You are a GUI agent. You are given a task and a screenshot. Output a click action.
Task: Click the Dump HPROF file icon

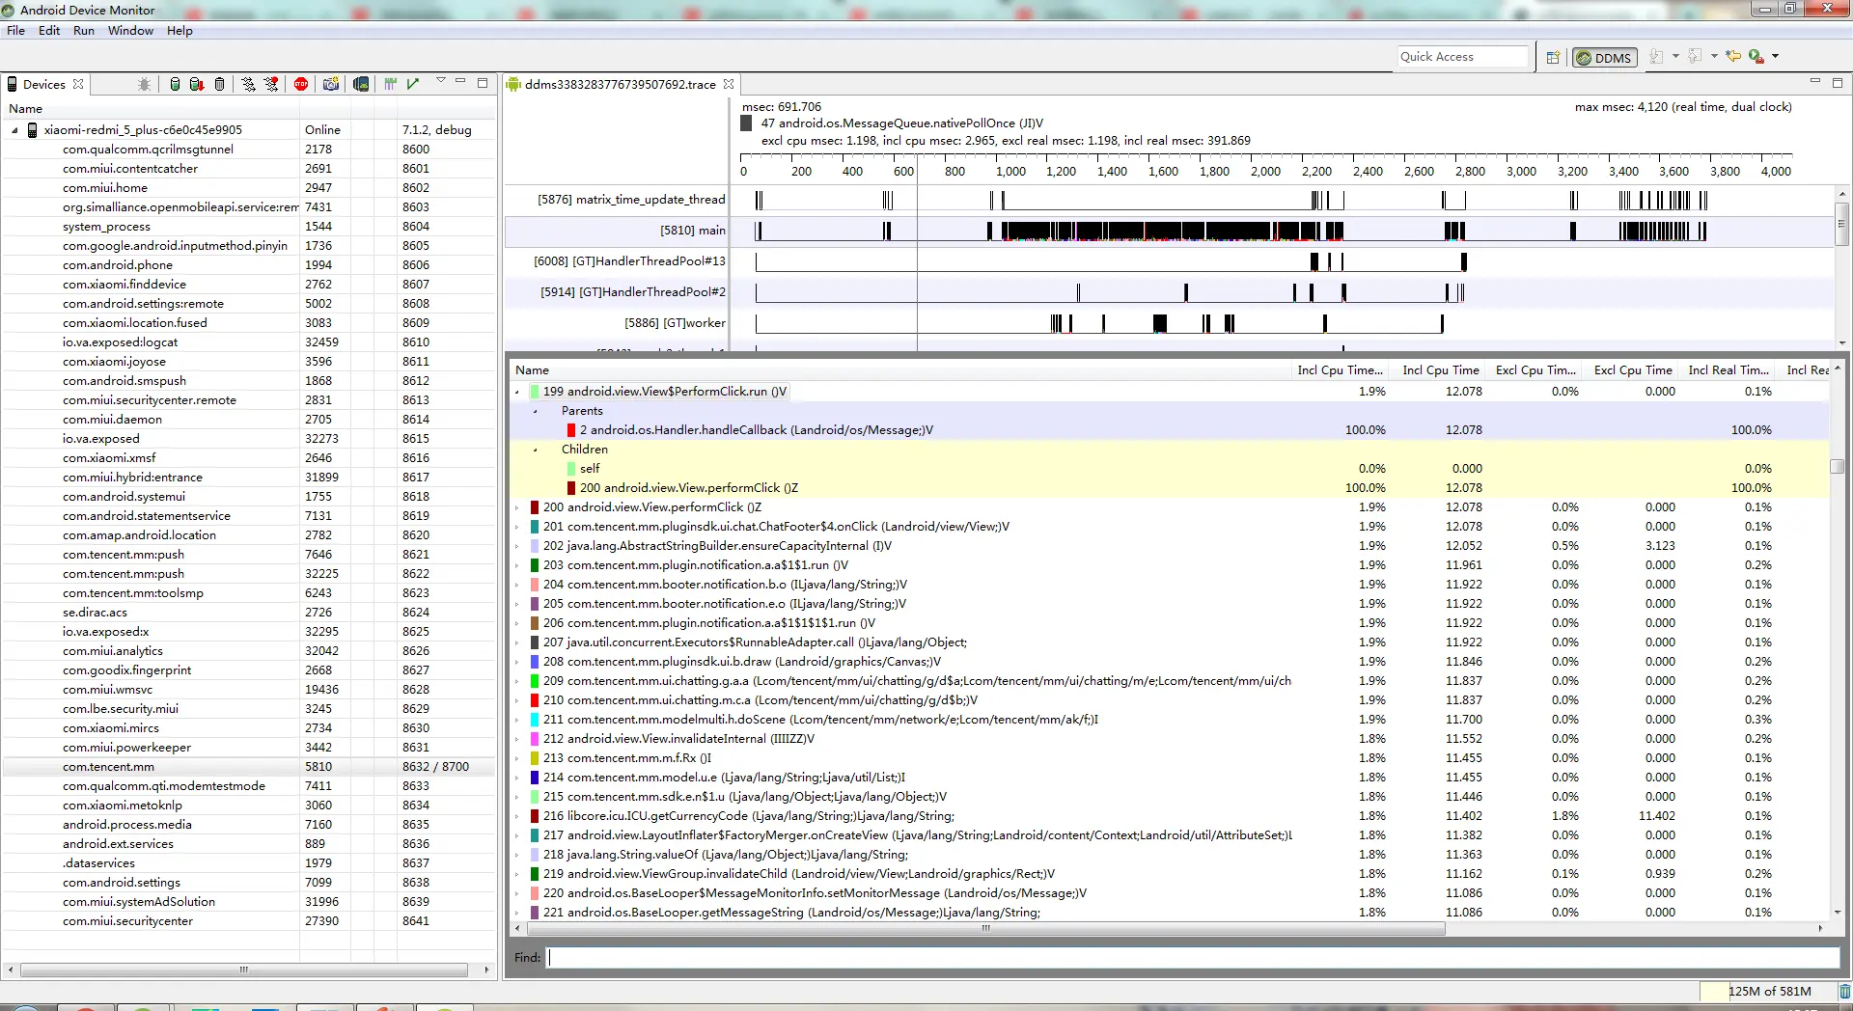point(197,84)
